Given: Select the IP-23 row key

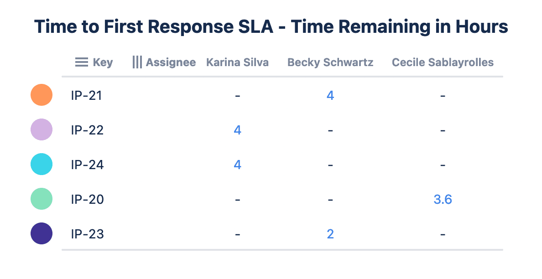Looking at the screenshot, I should (x=87, y=234).
